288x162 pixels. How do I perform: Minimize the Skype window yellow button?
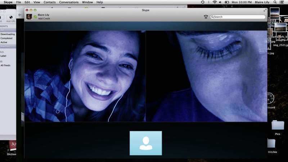(31, 10)
